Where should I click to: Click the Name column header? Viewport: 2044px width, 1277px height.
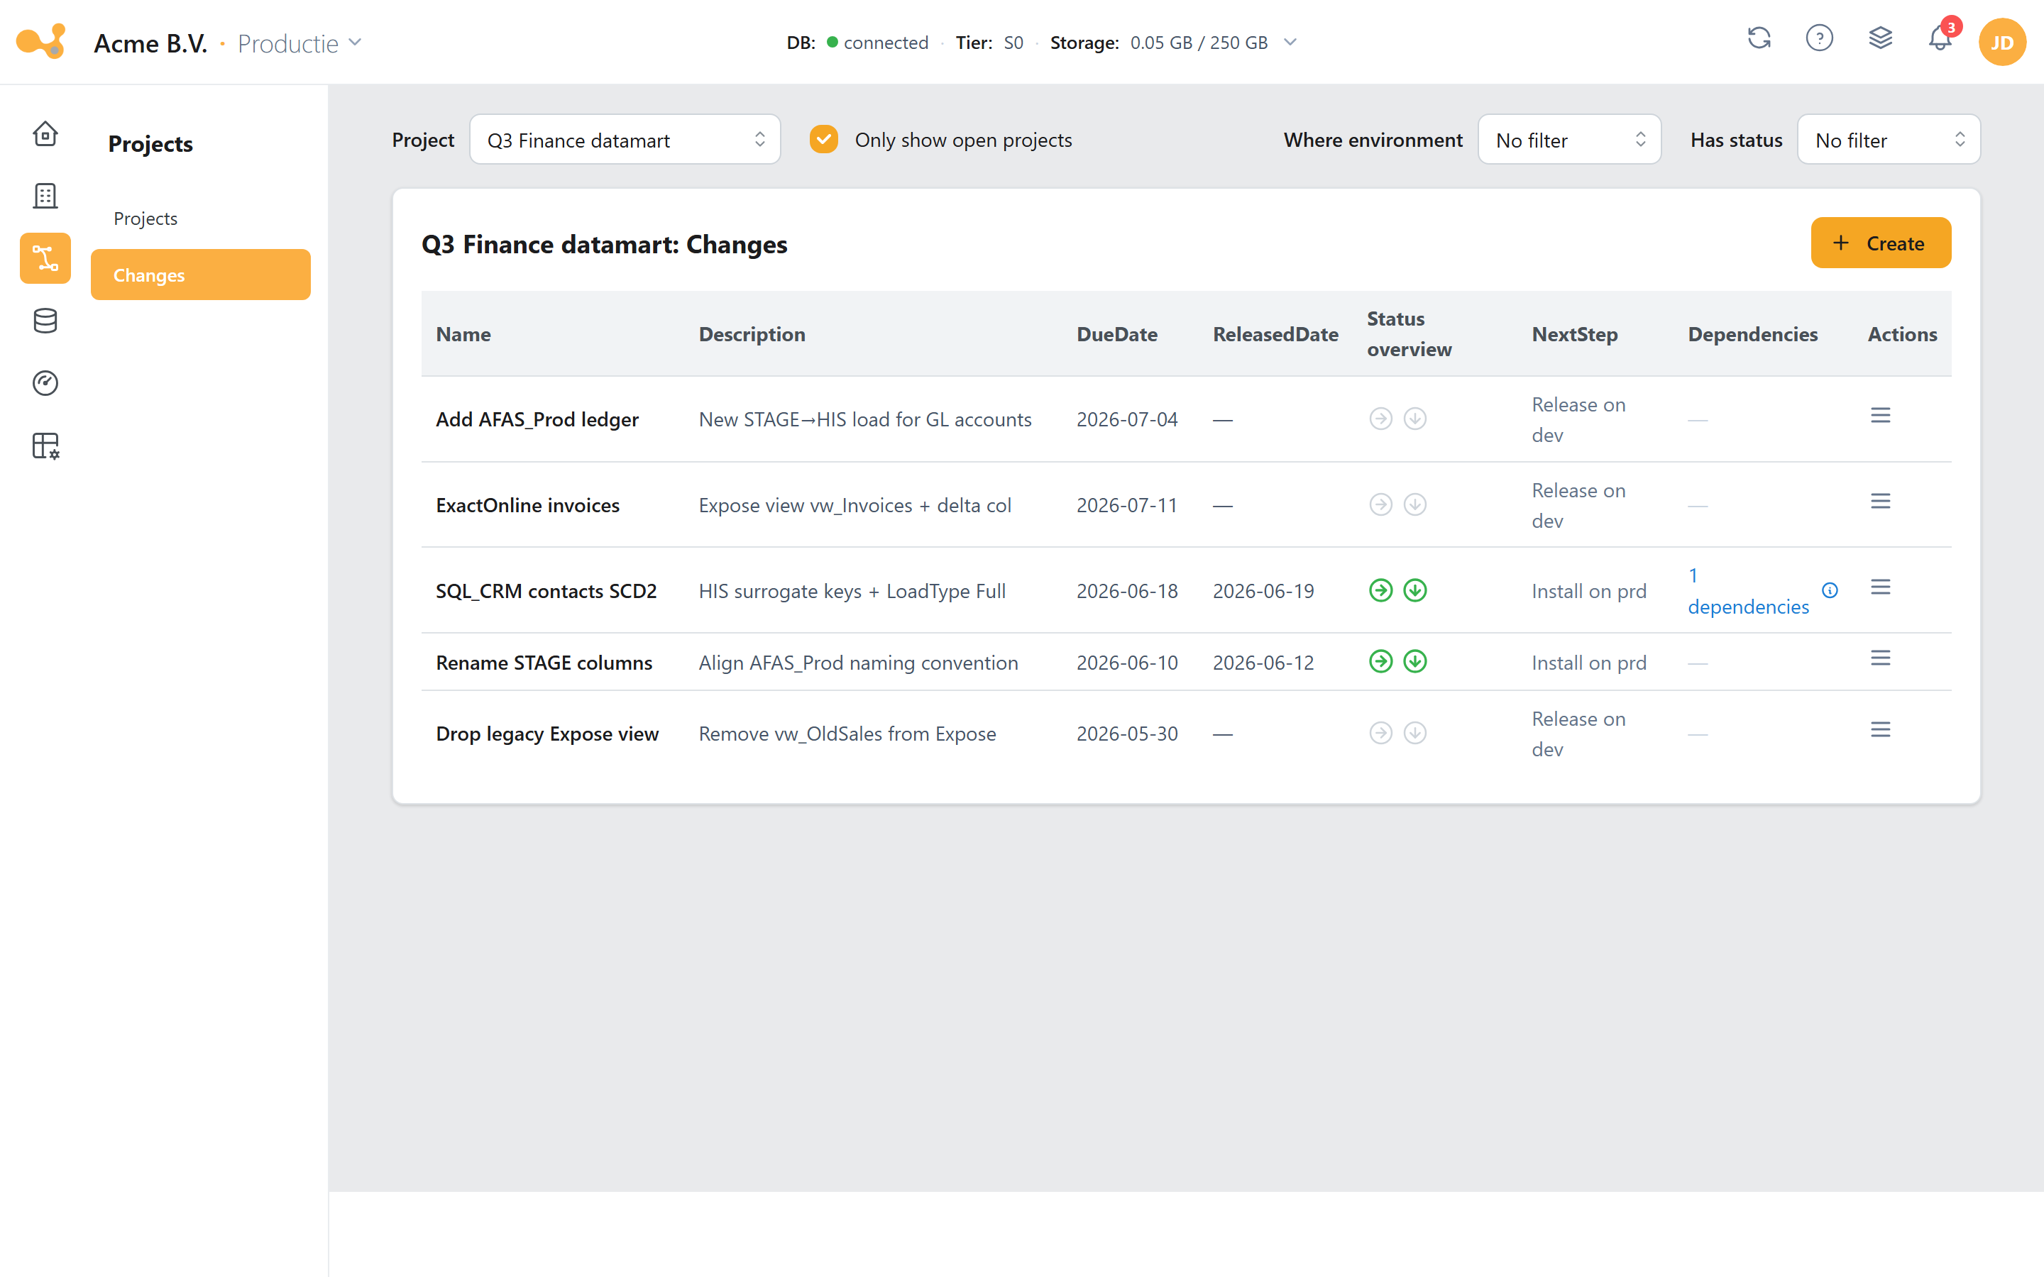463,334
